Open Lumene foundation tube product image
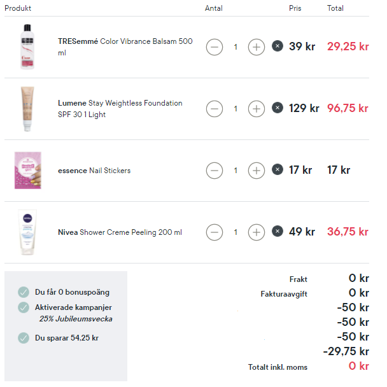This screenshot has height=387, width=387. click(27, 109)
